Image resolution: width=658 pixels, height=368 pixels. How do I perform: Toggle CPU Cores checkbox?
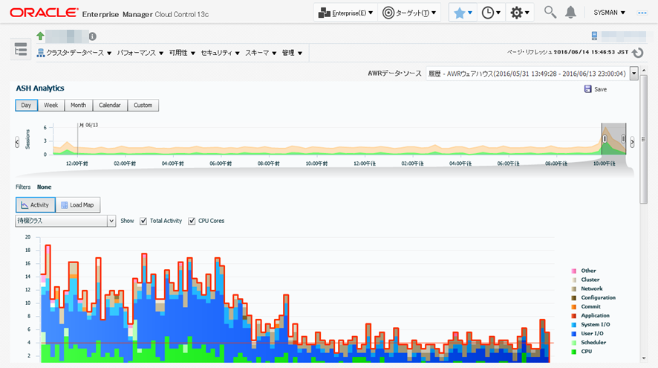[192, 221]
